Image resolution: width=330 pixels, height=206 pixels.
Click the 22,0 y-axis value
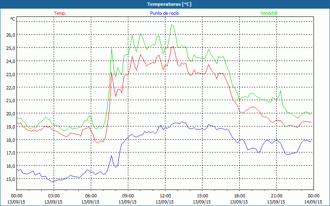tap(10, 87)
